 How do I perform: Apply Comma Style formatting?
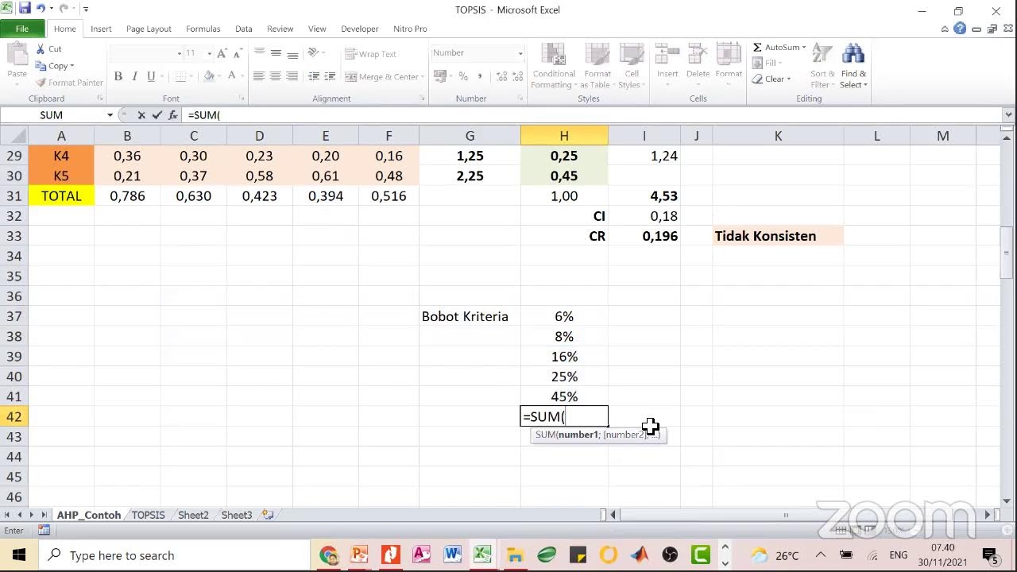479,76
